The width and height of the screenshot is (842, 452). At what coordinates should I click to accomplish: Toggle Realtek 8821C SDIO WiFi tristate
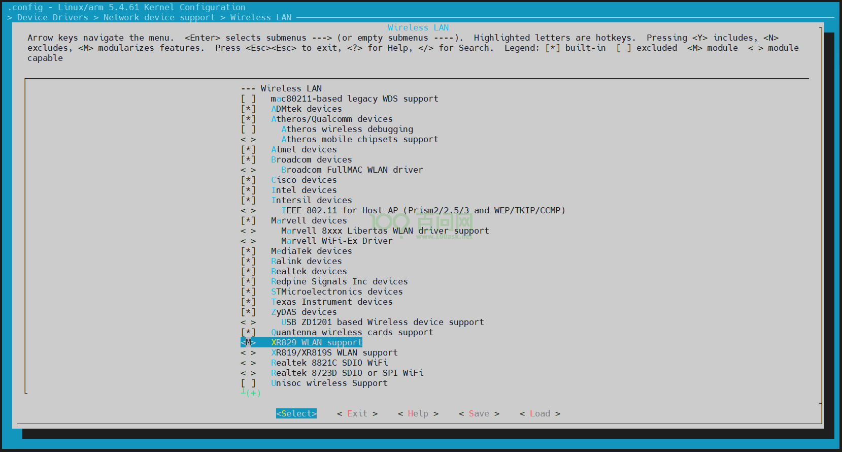pyautogui.click(x=248, y=363)
